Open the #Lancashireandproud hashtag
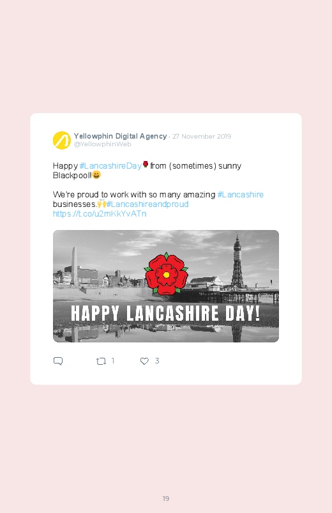The width and height of the screenshot is (332, 513). [147, 204]
